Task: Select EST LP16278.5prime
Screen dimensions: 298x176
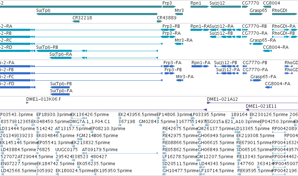Action: click(180, 157)
